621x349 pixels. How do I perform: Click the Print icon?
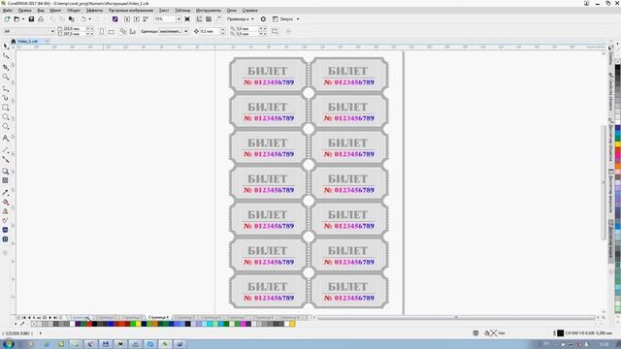(x=41, y=19)
